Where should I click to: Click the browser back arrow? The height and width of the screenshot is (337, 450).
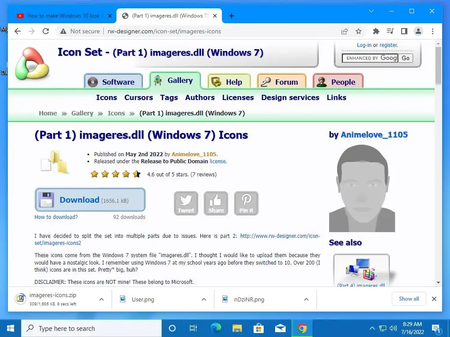coord(18,31)
